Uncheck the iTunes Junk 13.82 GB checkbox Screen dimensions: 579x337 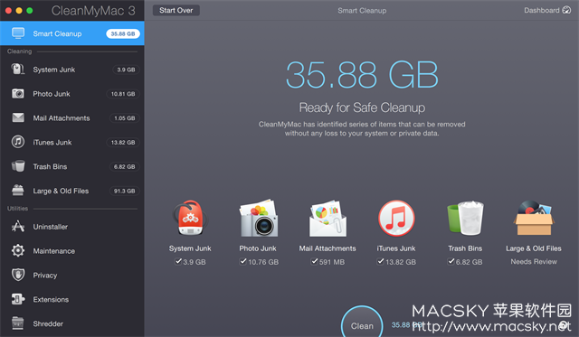pyautogui.click(x=380, y=261)
